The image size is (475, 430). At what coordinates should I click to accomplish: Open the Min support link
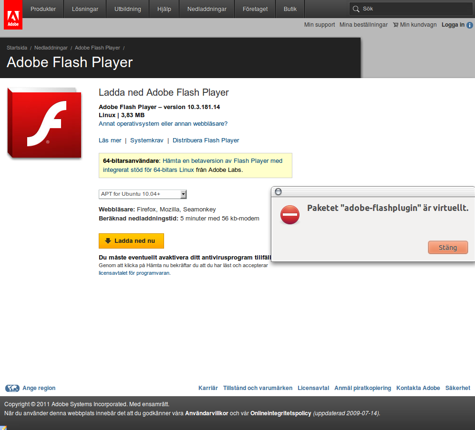coord(320,25)
